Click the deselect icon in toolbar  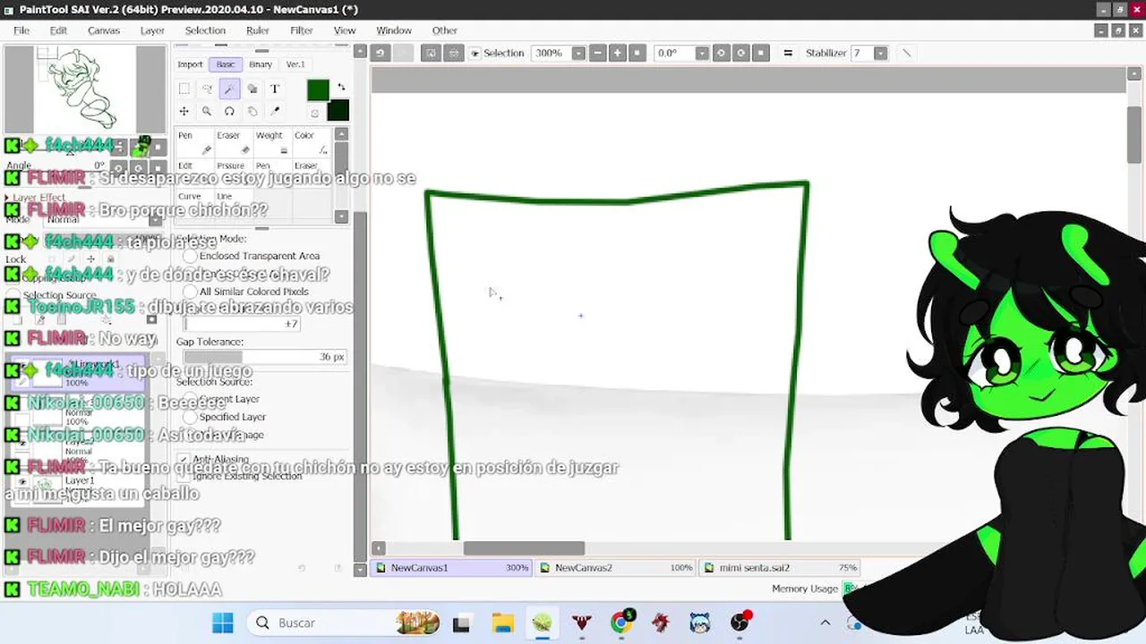coord(431,53)
